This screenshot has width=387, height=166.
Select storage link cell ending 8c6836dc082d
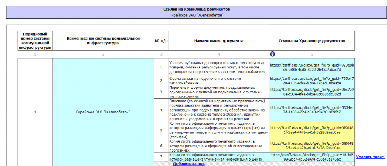coord(312,92)
